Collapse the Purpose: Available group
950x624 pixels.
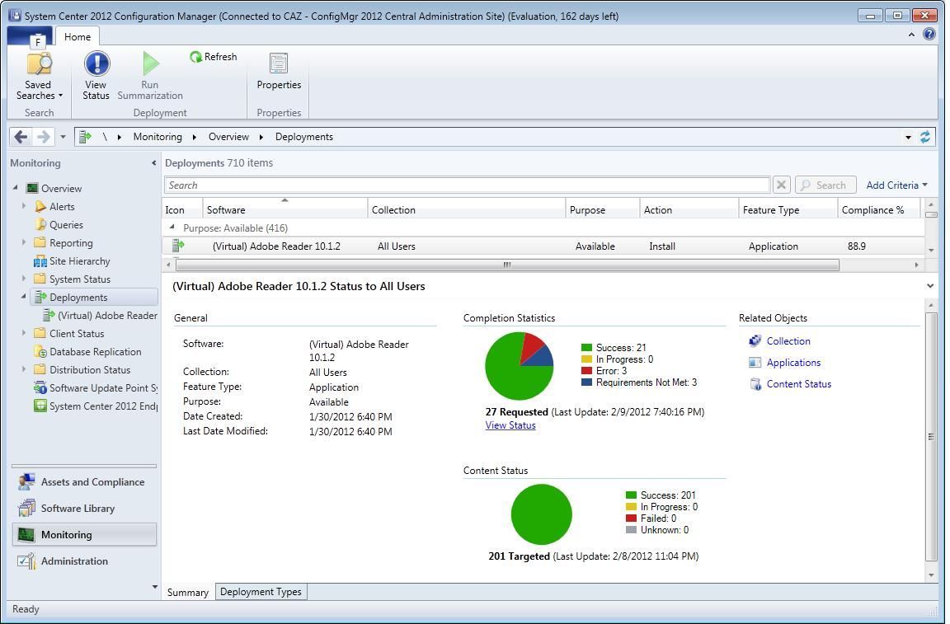(x=172, y=228)
